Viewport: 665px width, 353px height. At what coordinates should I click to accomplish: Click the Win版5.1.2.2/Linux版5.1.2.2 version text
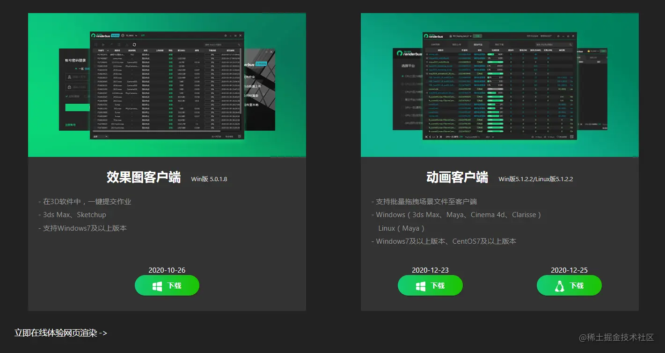(x=536, y=179)
